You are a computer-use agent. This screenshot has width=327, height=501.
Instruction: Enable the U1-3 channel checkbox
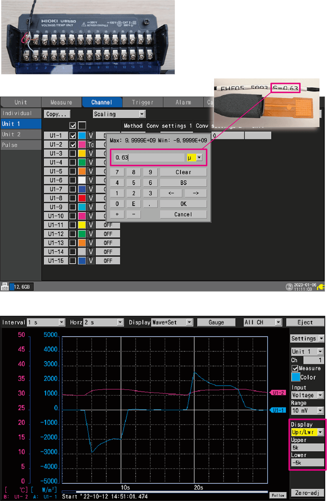coord(73,153)
